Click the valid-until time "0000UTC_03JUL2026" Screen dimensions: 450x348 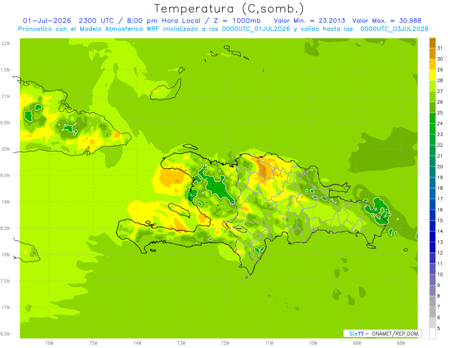pos(394,29)
